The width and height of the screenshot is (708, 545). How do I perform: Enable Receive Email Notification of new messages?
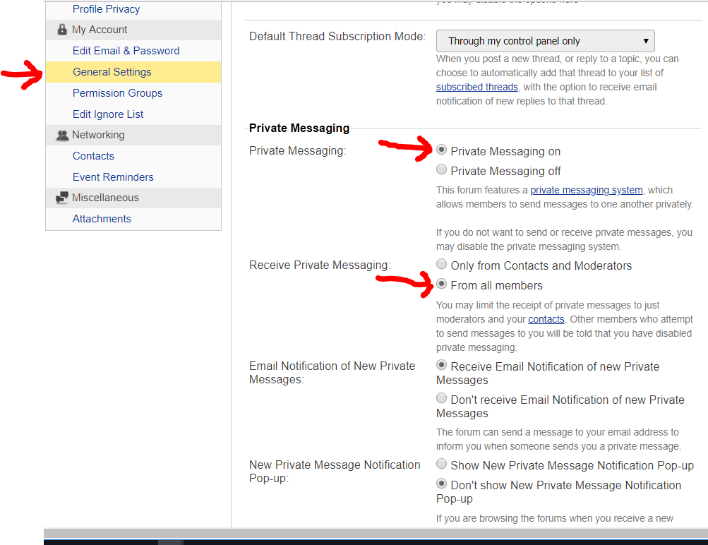(442, 366)
